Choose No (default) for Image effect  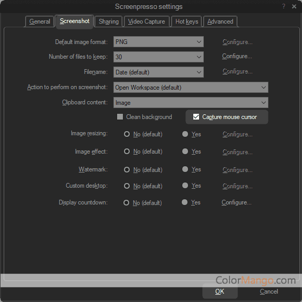[127, 152]
